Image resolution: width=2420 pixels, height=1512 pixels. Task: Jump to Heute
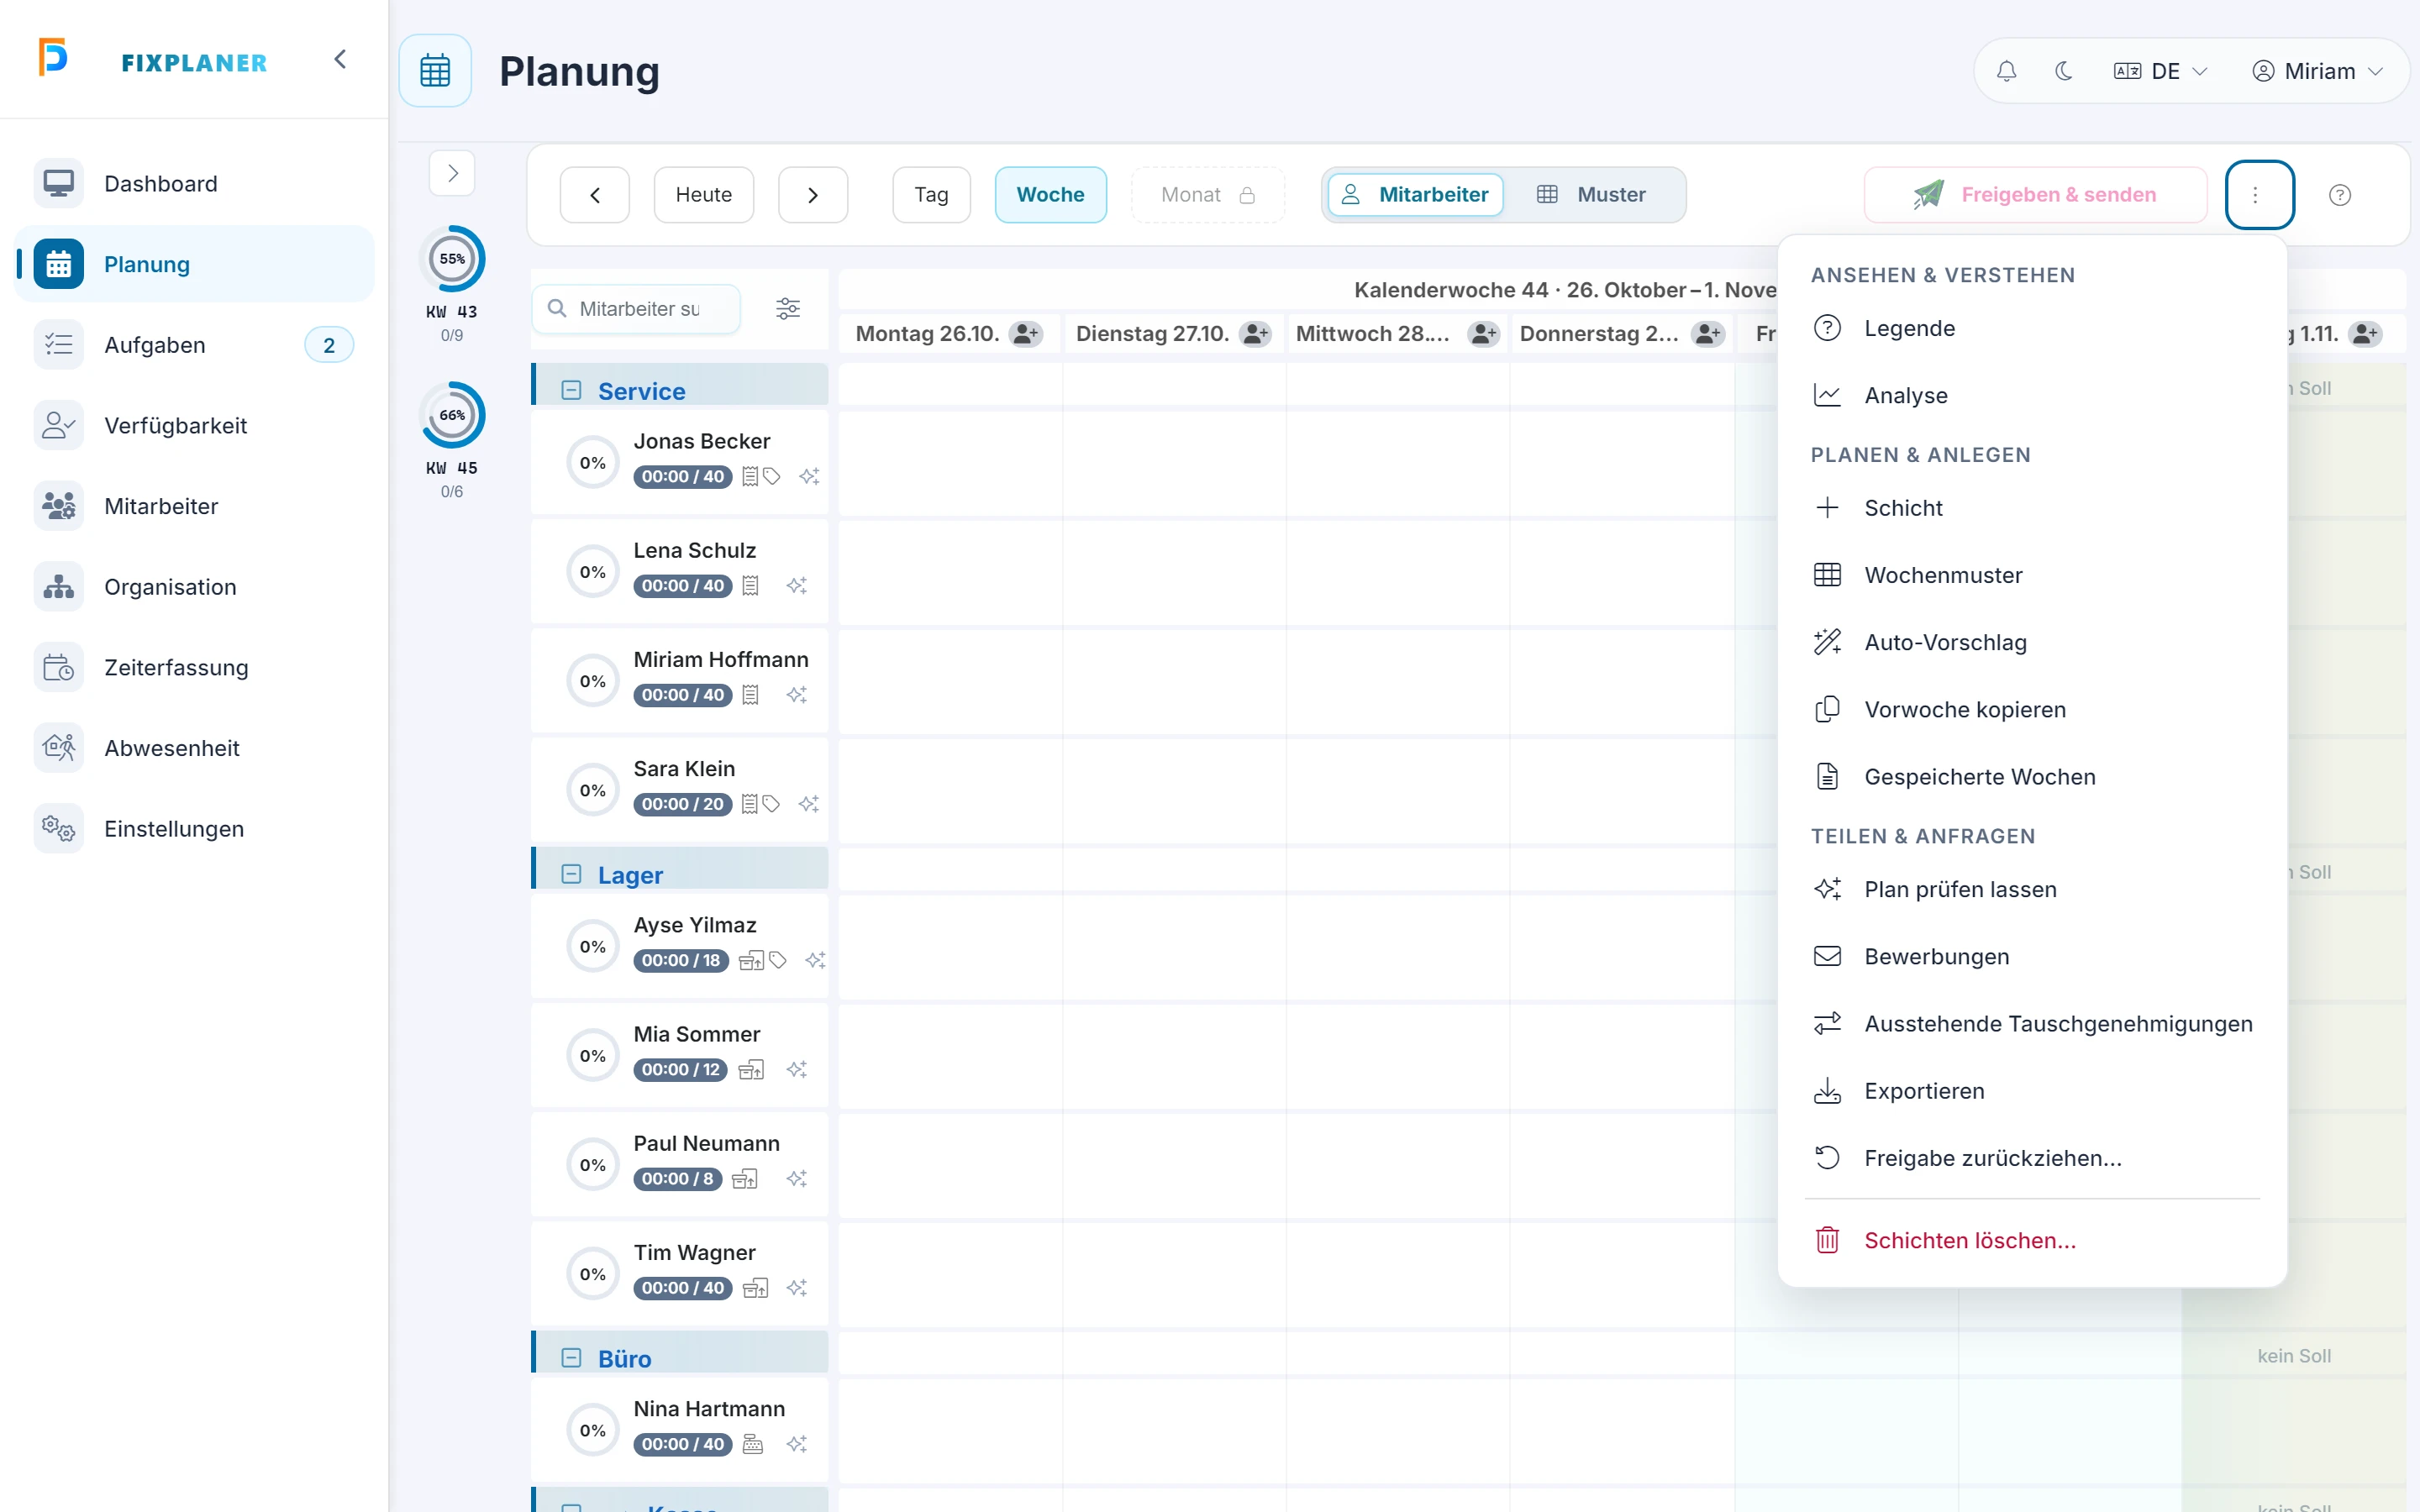704,195
